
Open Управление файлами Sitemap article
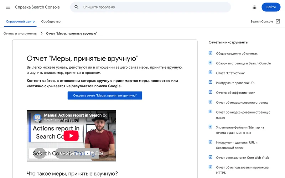[x=240, y=130]
